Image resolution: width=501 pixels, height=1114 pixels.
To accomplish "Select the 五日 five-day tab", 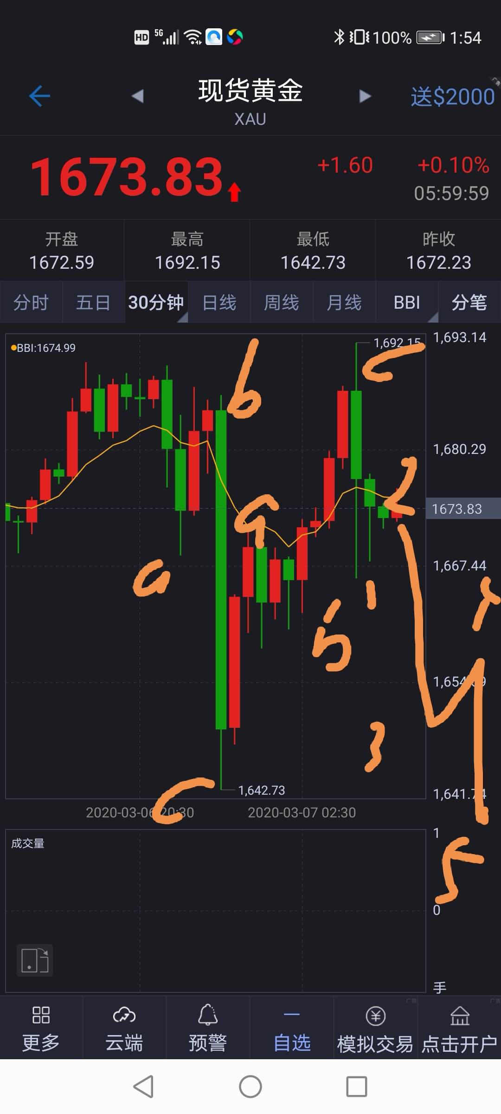I will [93, 302].
